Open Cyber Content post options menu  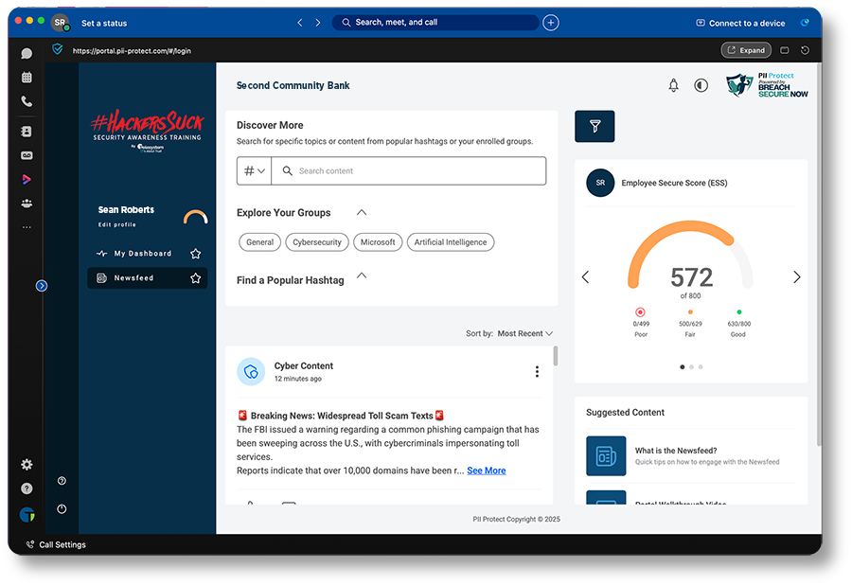(x=537, y=371)
